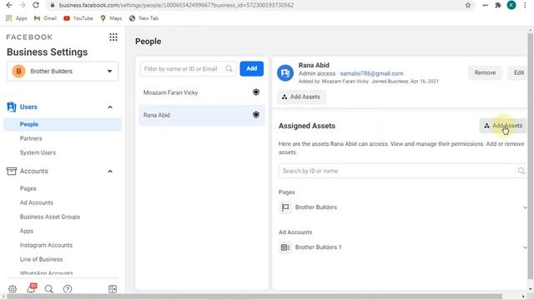
Task: Click the FACEBOOK logo text
Action: 29,37
